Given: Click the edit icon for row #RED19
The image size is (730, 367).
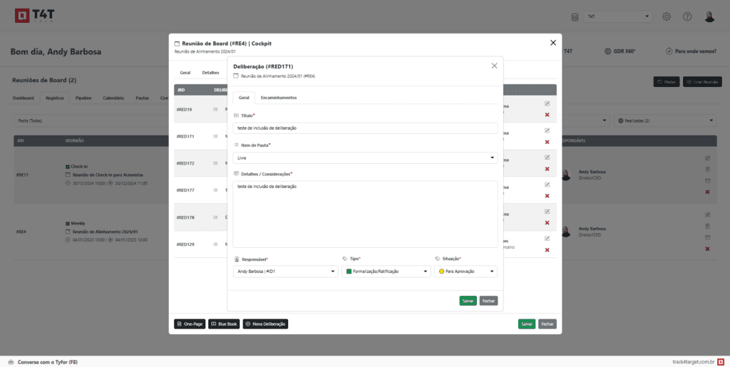Looking at the screenshot, I should [x=547, y=104].
